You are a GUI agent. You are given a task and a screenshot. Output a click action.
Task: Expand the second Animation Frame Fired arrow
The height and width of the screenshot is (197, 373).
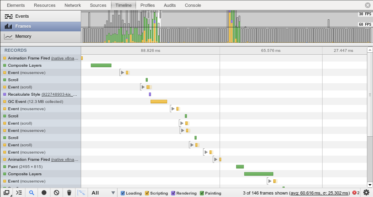point(216,159)
